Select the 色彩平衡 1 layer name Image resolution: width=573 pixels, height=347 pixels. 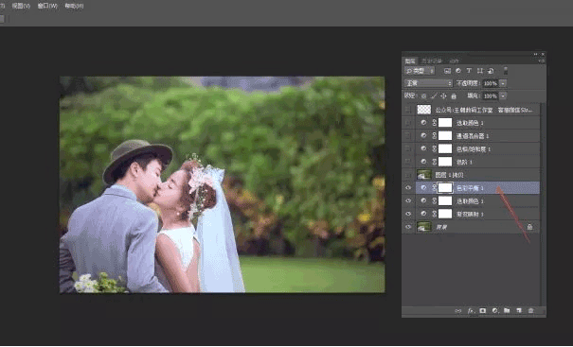tap(470, 188)
